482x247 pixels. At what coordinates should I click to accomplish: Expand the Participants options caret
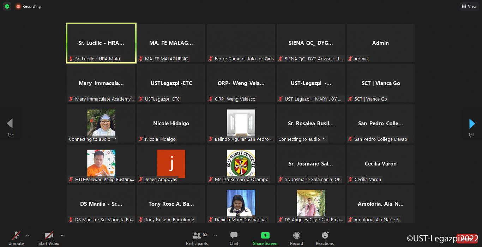pyautogui.click(x=216, y=235)
